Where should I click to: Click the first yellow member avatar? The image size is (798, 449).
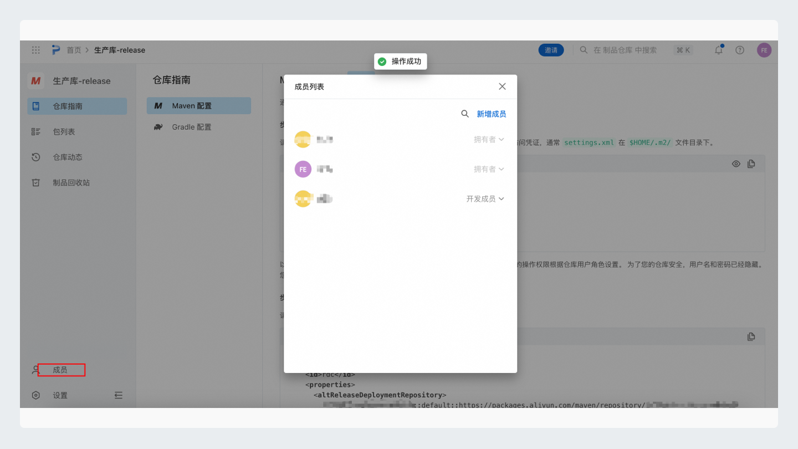[x=303, y=140]
